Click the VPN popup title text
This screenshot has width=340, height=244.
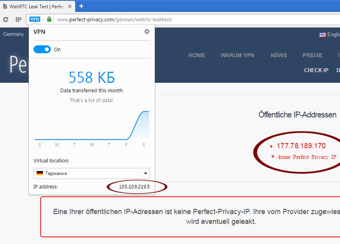click(39, 32)
